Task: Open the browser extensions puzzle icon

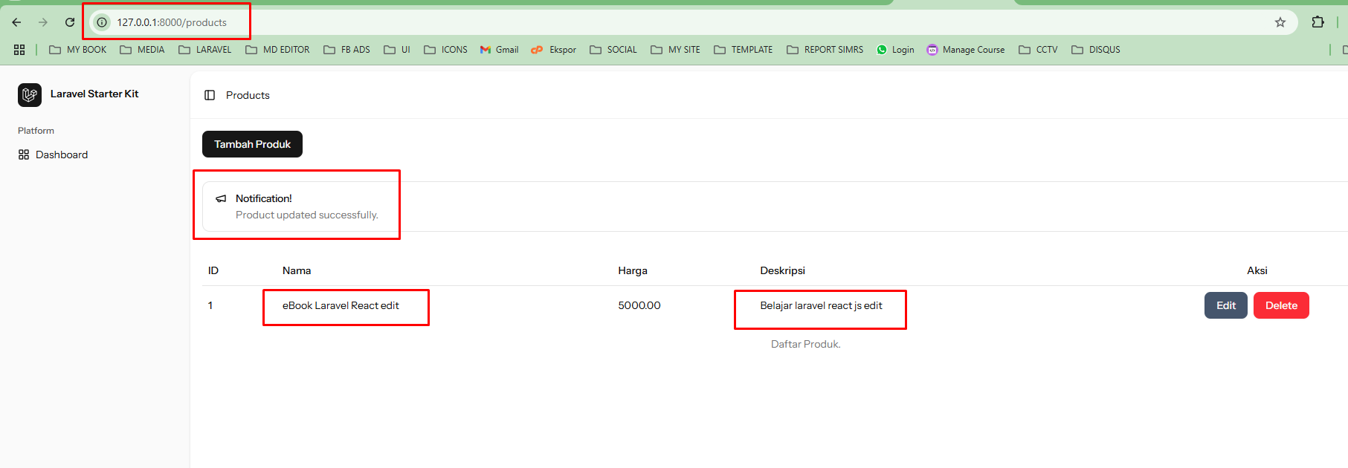Action: pyautogui.click(x=1318, y=22)
